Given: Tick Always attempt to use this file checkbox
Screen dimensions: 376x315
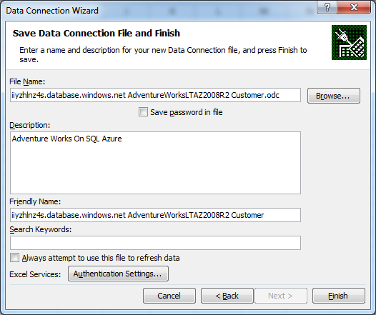Looking at the screenshot, I should click(14, 258).
